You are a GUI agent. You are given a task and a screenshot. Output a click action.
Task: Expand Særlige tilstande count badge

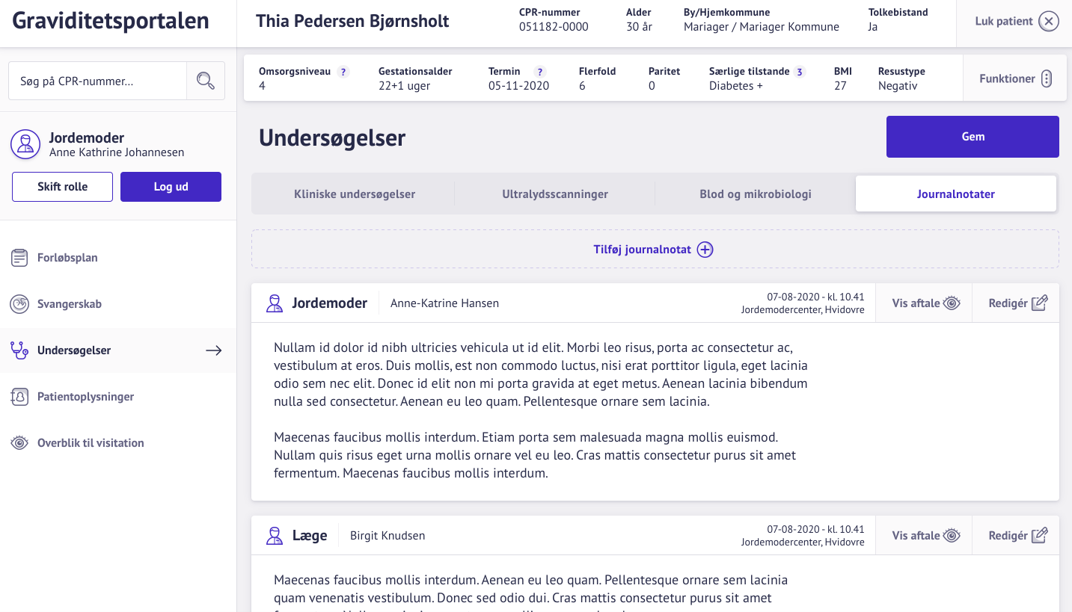(800, 72)
